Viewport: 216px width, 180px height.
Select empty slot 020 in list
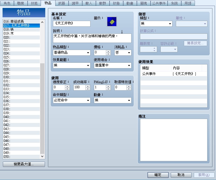point(22,37)
